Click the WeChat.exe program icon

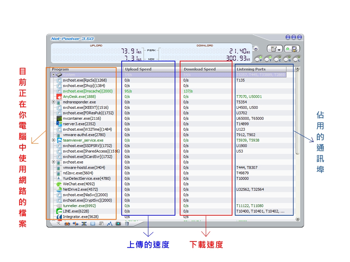59,184
